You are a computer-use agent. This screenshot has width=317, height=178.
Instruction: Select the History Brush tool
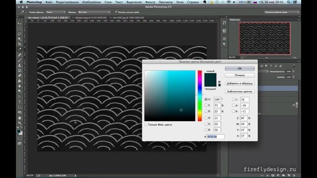pos(20,70)
